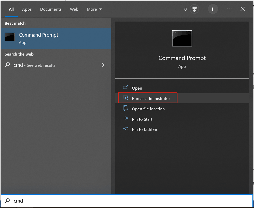This screenshot has height=208, width=254.
Task: Expand the More filter dropdown
Action: click(x=94, y=9)
